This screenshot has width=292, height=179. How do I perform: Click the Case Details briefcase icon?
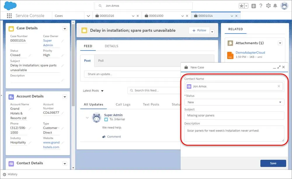(11, 29)
